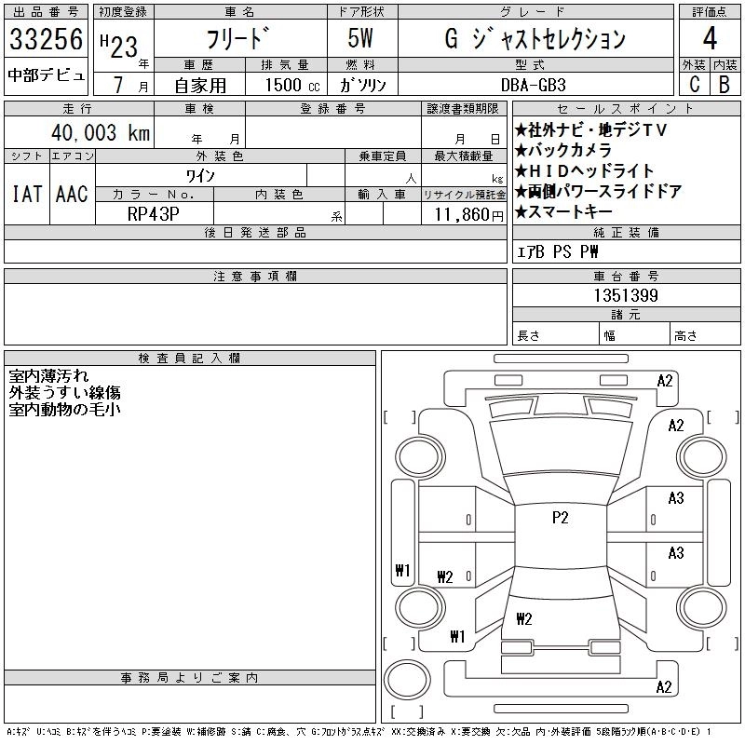Select the sales point バックカメラ
Viewport: 745px width, 745px height.
tap(563, 150)
